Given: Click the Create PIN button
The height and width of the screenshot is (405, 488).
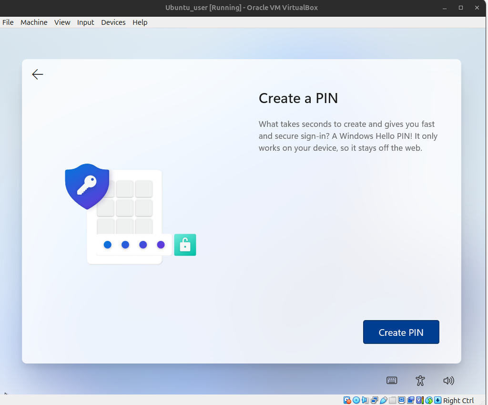Looking at the screenshot, I should 401,332.
